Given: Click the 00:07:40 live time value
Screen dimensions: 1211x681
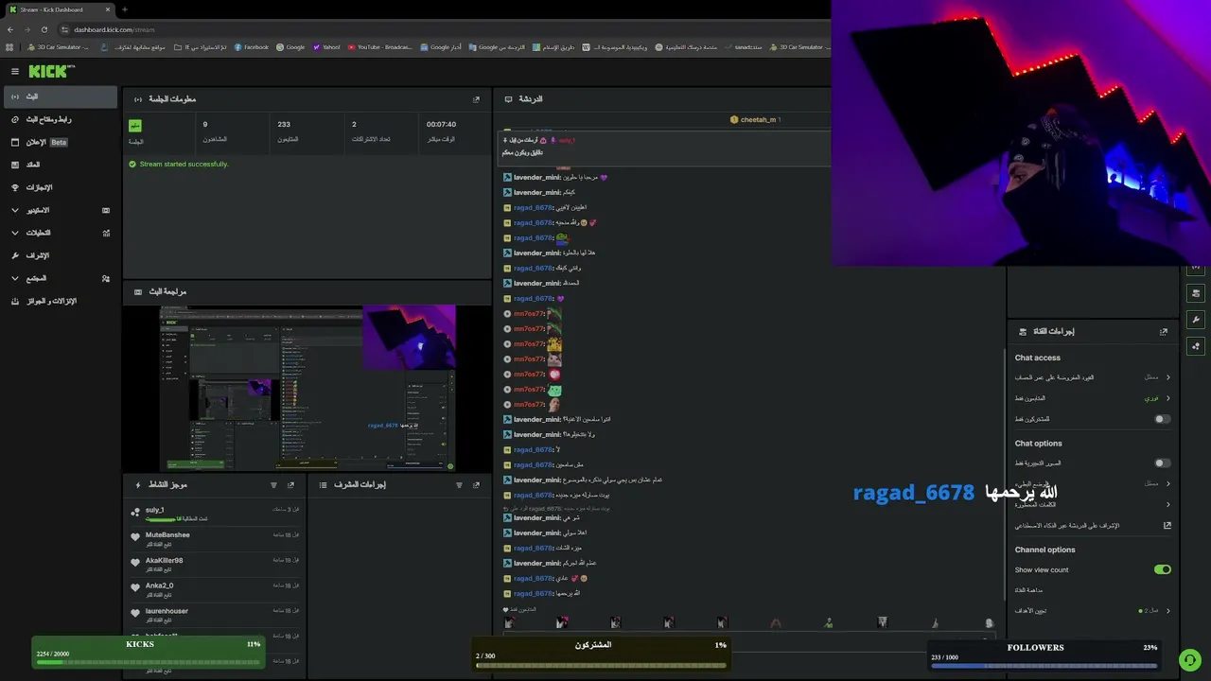Looking at the screenshot, I should [441, 124].
